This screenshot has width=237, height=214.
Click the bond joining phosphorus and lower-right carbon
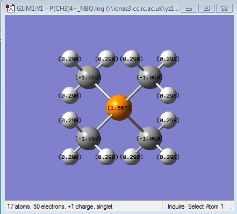(136, 124)
